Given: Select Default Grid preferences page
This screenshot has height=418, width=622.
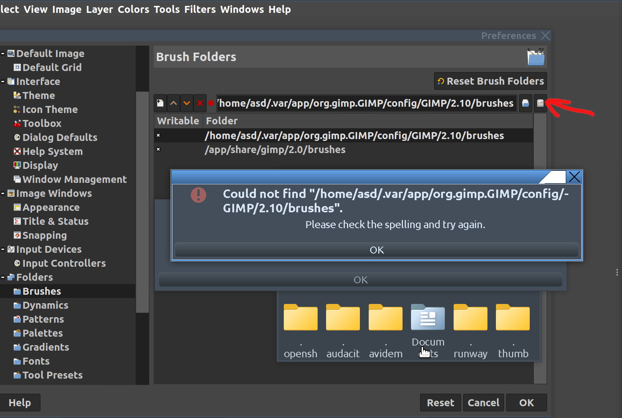Looking at the screenshot, I should coord(52,67).
